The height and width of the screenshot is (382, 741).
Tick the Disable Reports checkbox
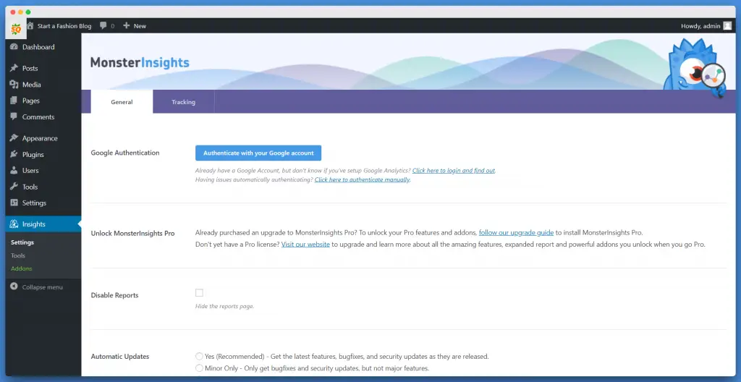200,292
